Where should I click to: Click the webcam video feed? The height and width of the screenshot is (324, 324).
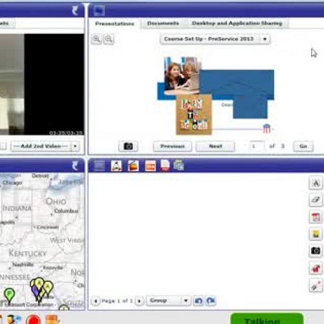[42, 84]
